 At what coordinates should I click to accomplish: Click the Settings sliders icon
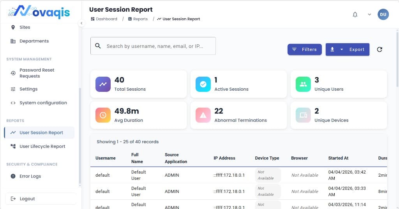tap(13, 89)
